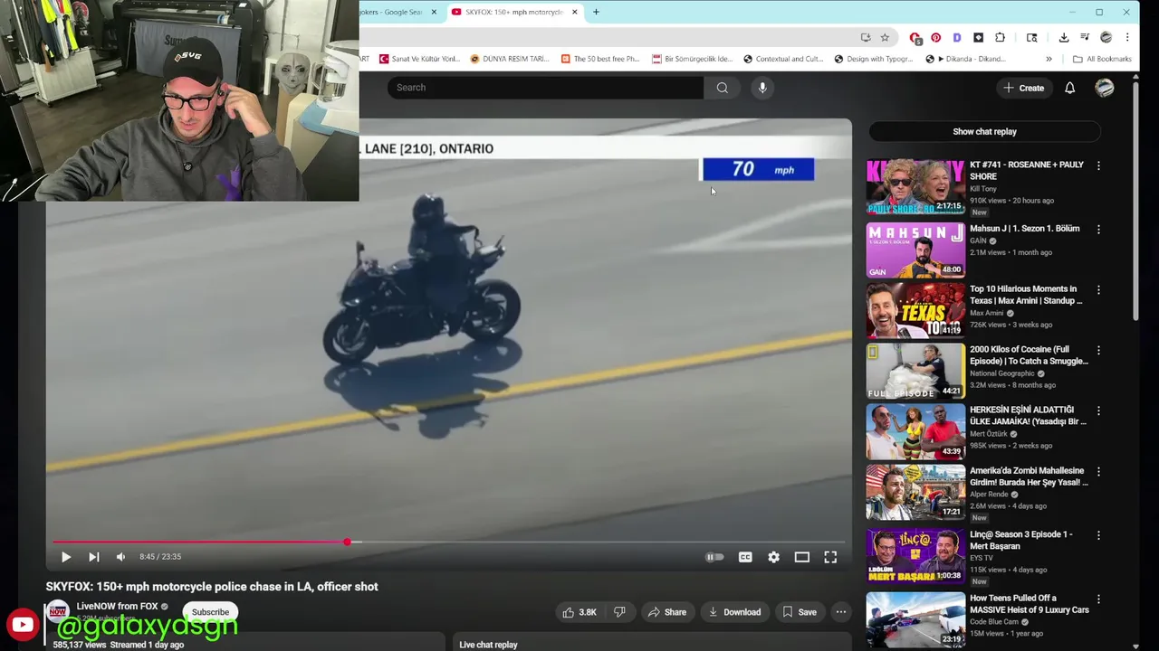Image resolution: width=1159 pixels, height=651 pixels.
Task: Download the video with the Download button
Action: tap(734, 612)
